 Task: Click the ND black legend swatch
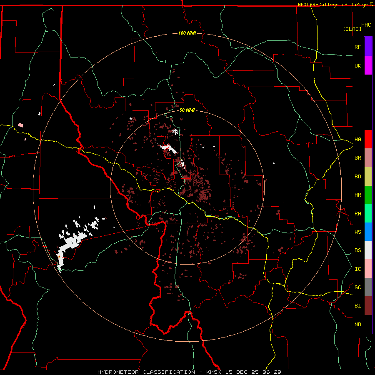(368, 324)
